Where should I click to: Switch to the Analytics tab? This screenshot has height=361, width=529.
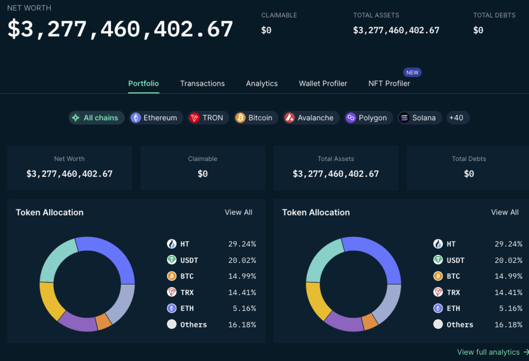pyautogui.click(x=262, y=83)
